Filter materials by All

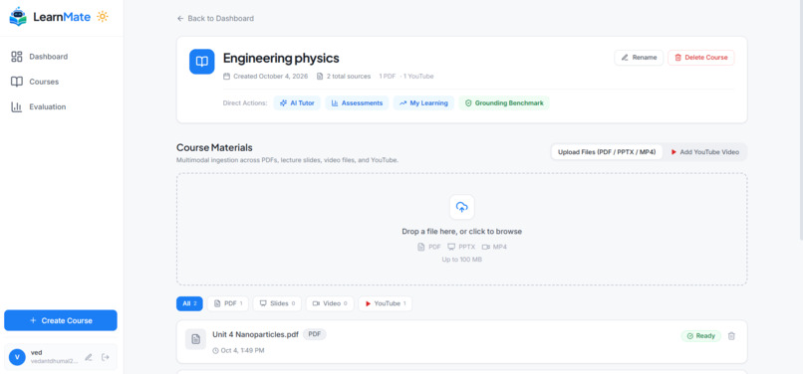(x=189, y=303)
